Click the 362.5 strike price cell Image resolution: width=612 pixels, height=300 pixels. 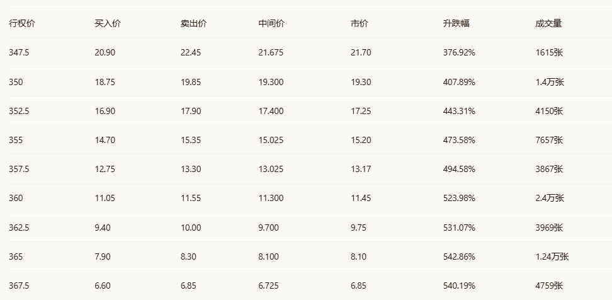[19, 227]
